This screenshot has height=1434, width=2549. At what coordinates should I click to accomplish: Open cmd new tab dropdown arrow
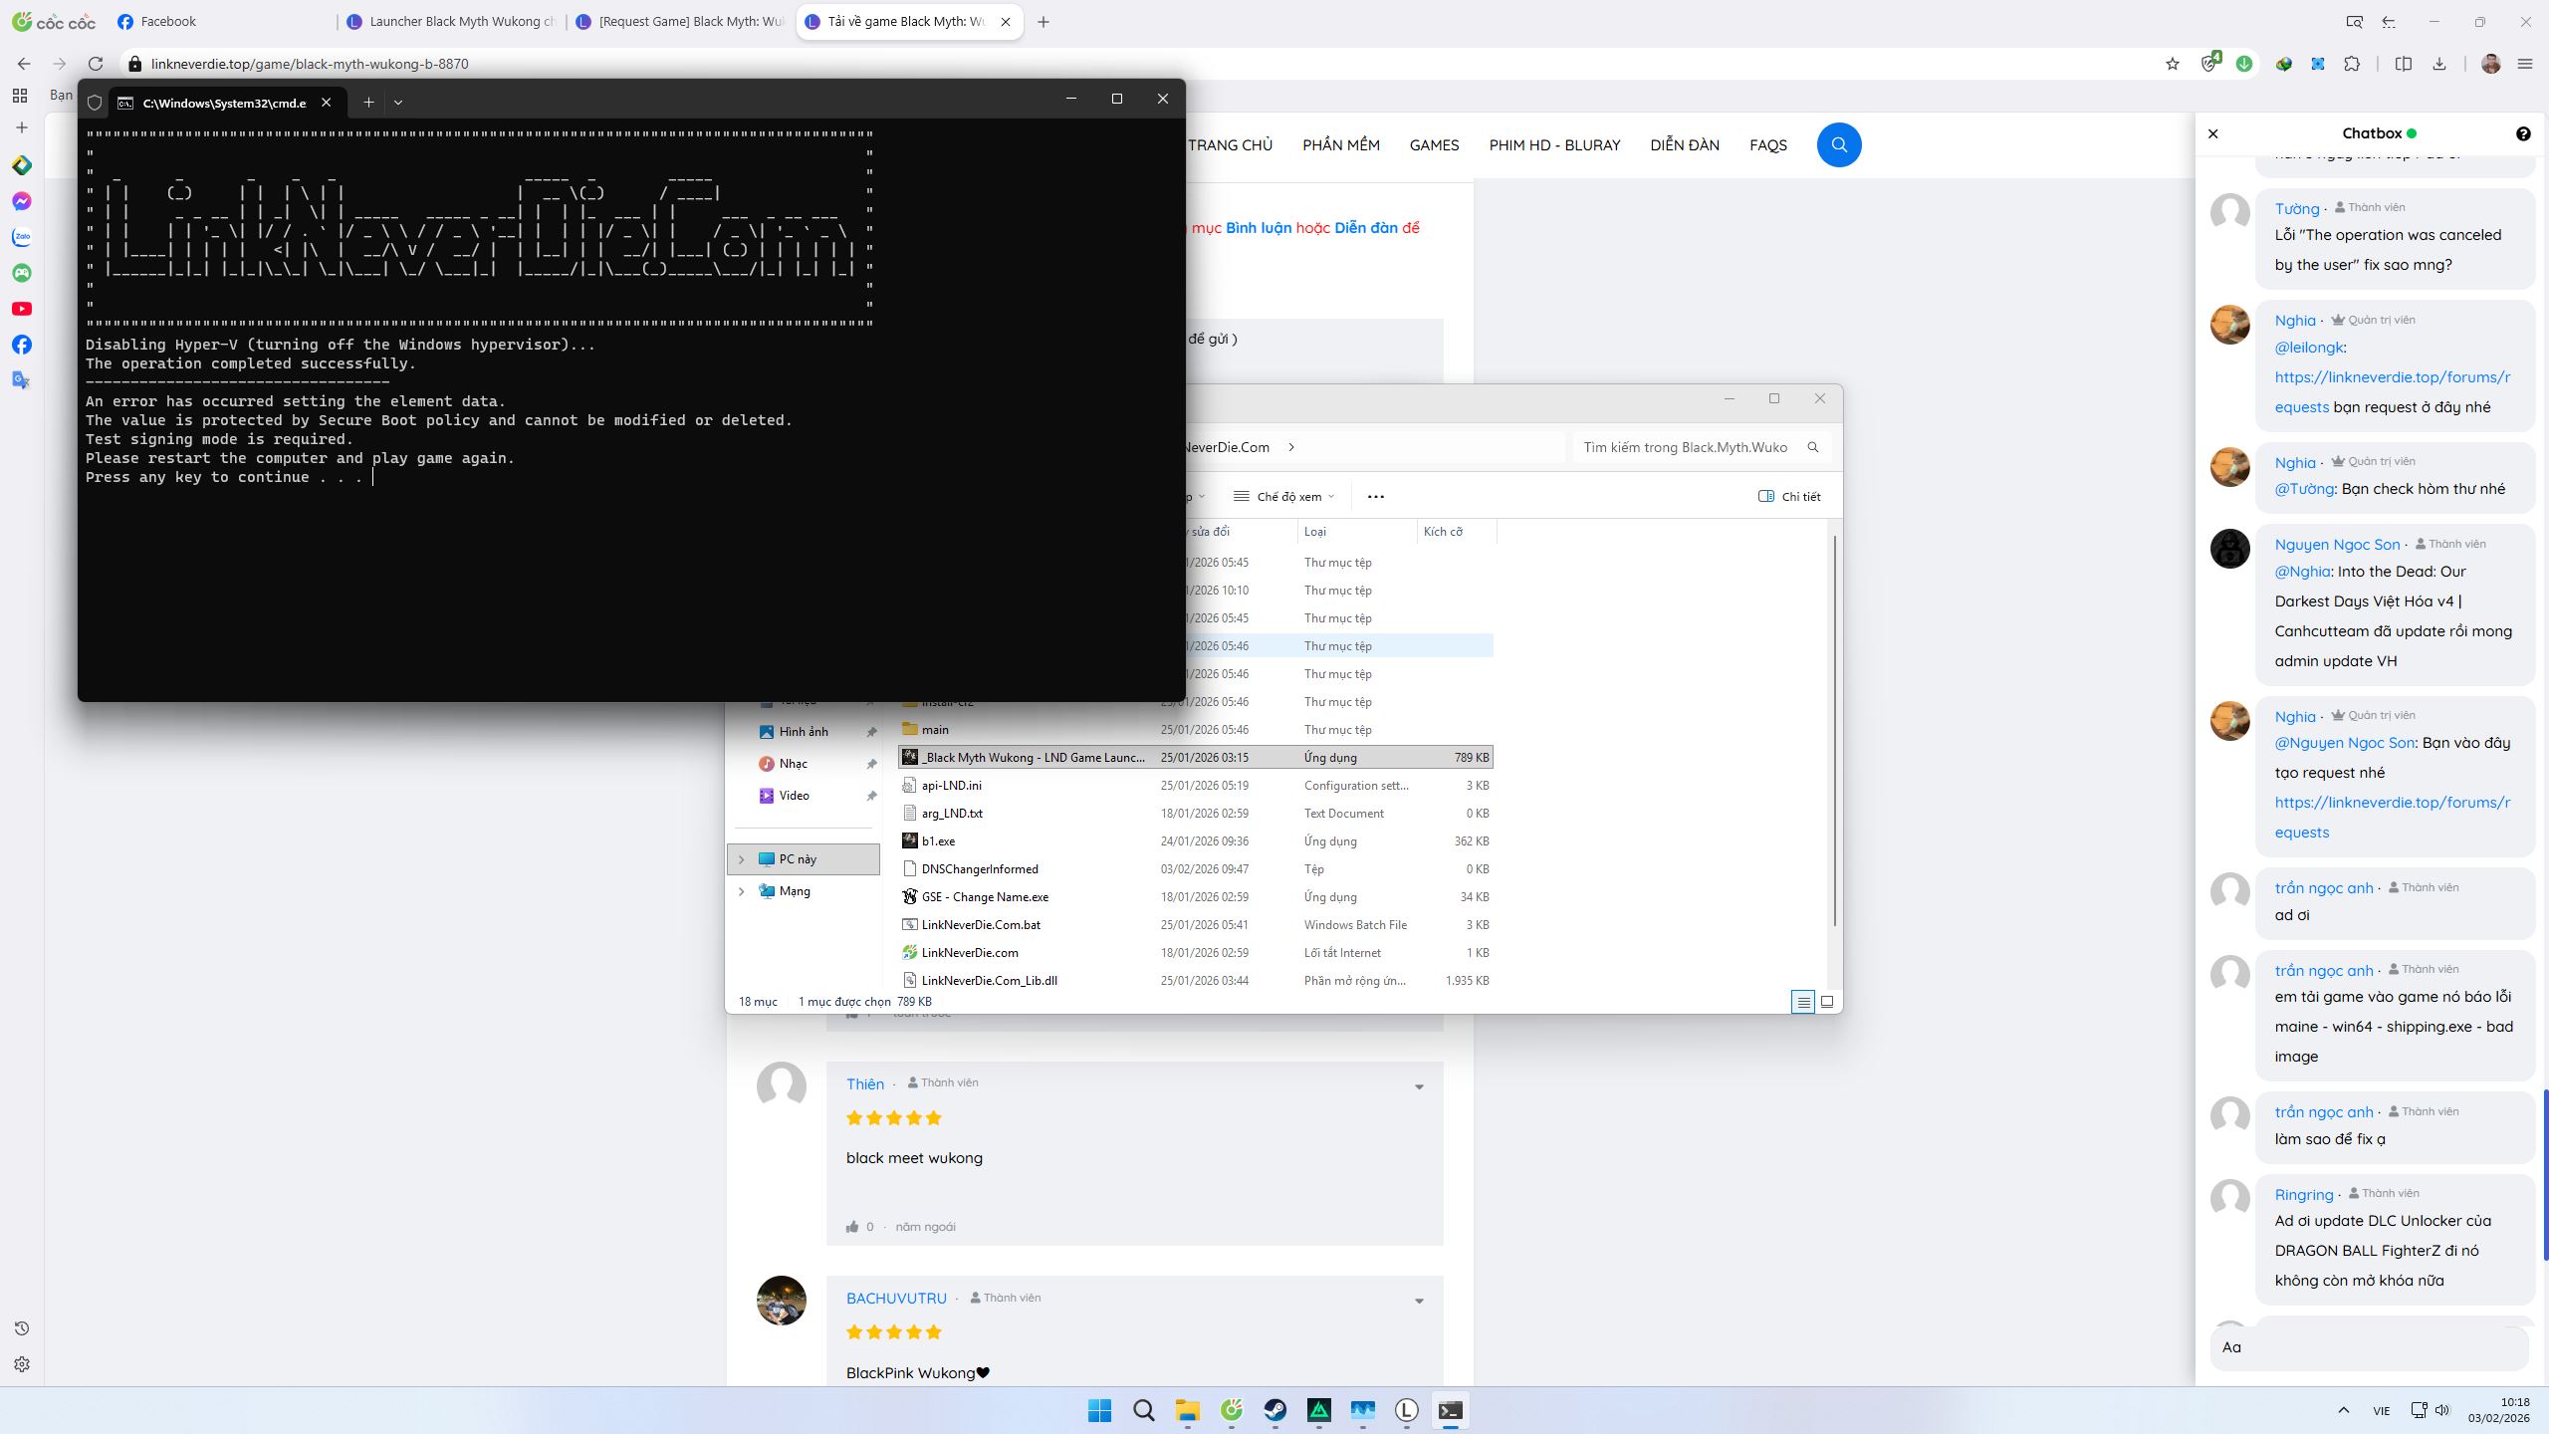pyautogui.click(x=398, y=103)
